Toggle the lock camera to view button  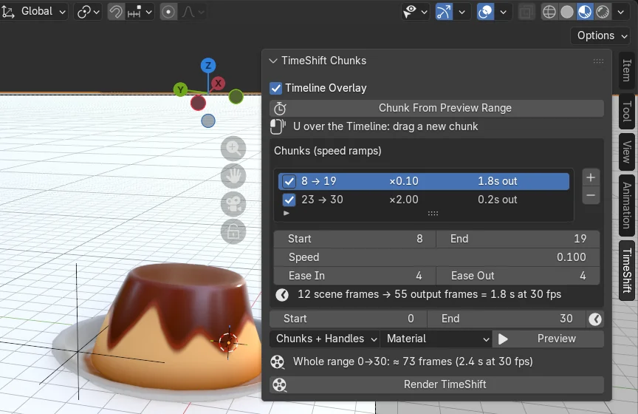[233, 231]
